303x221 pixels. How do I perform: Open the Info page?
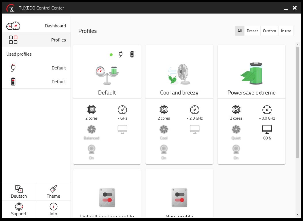pos(53,209)
